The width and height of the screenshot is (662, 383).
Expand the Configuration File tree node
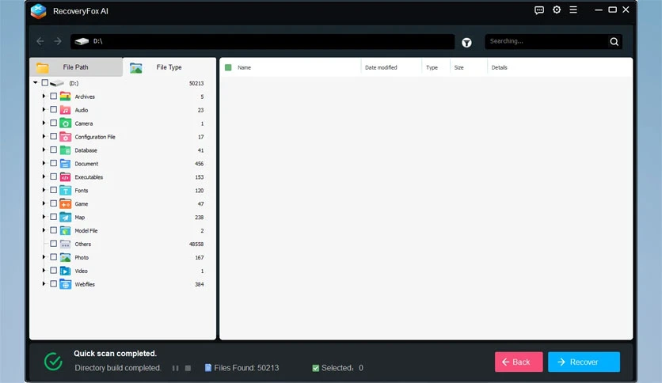pyautogui.click(x=44, y=137)
